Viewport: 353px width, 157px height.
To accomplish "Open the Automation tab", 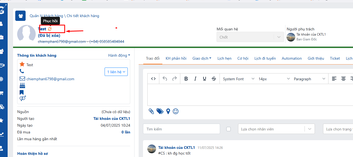I will 292,58.
